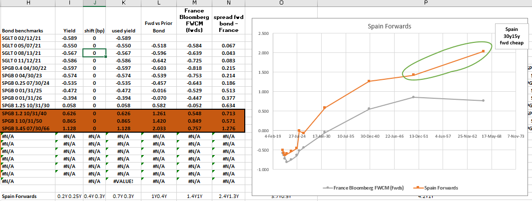Select the SPGB 0 01/31/25 bond cell

point(28,90)
